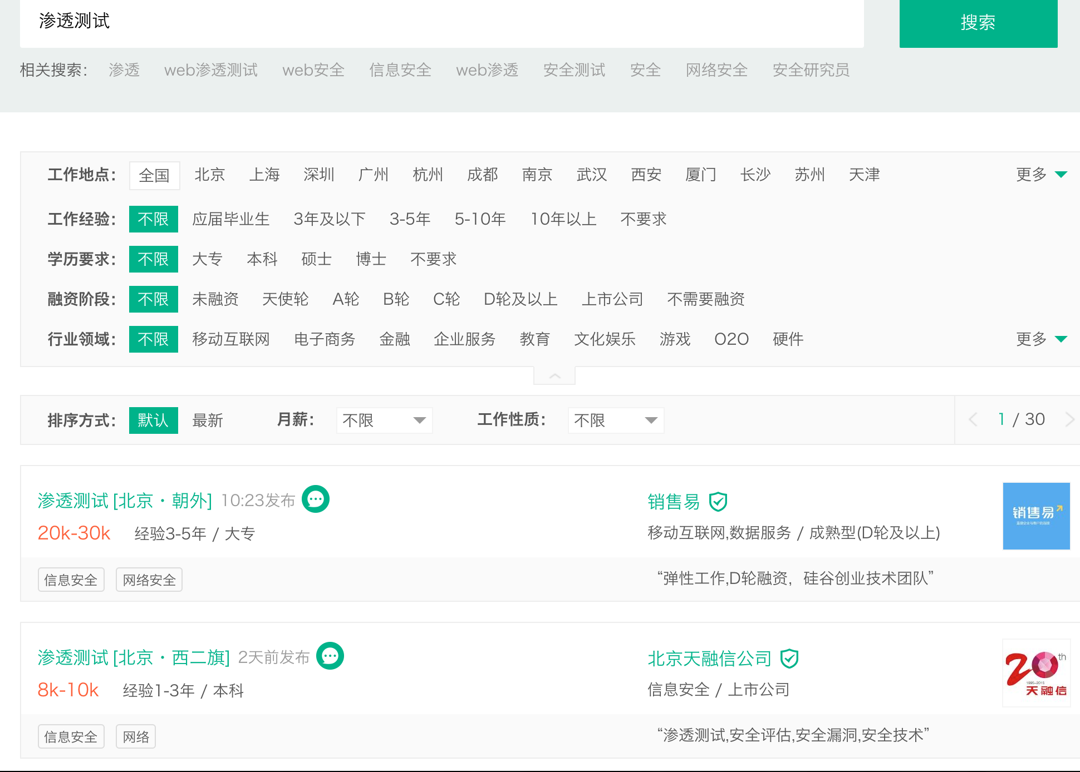Toggle 不限 experience level selection
This screenshot has width=1080, height=772.
[x=154, y=220]
